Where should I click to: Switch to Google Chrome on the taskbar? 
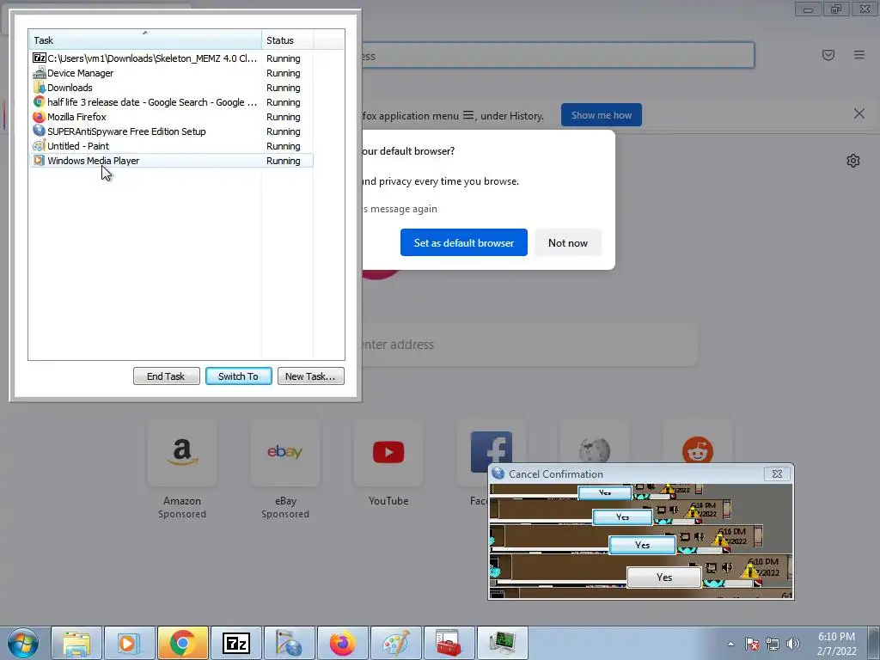pos(182,643)
